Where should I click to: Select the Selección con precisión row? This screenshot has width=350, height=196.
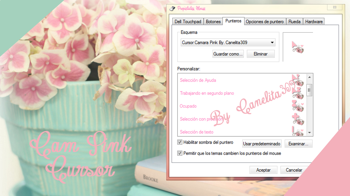(242, 119)
